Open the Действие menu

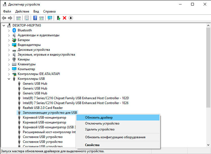22,11
